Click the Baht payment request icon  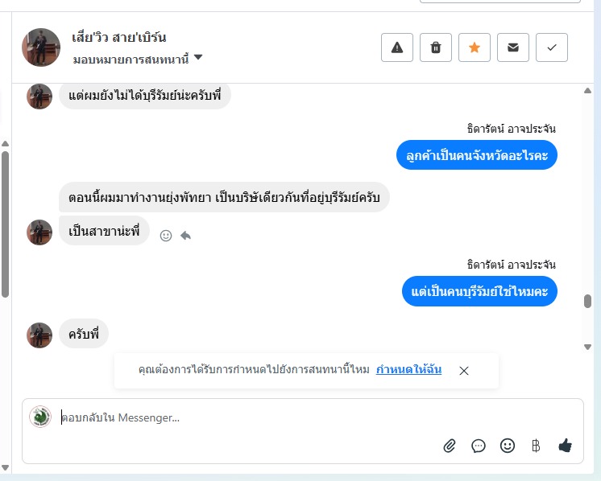tap(536, 446)
